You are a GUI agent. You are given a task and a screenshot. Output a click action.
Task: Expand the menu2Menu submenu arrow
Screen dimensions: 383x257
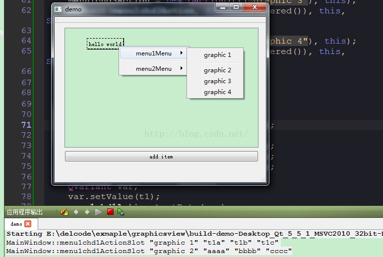(x=181, y=68)
